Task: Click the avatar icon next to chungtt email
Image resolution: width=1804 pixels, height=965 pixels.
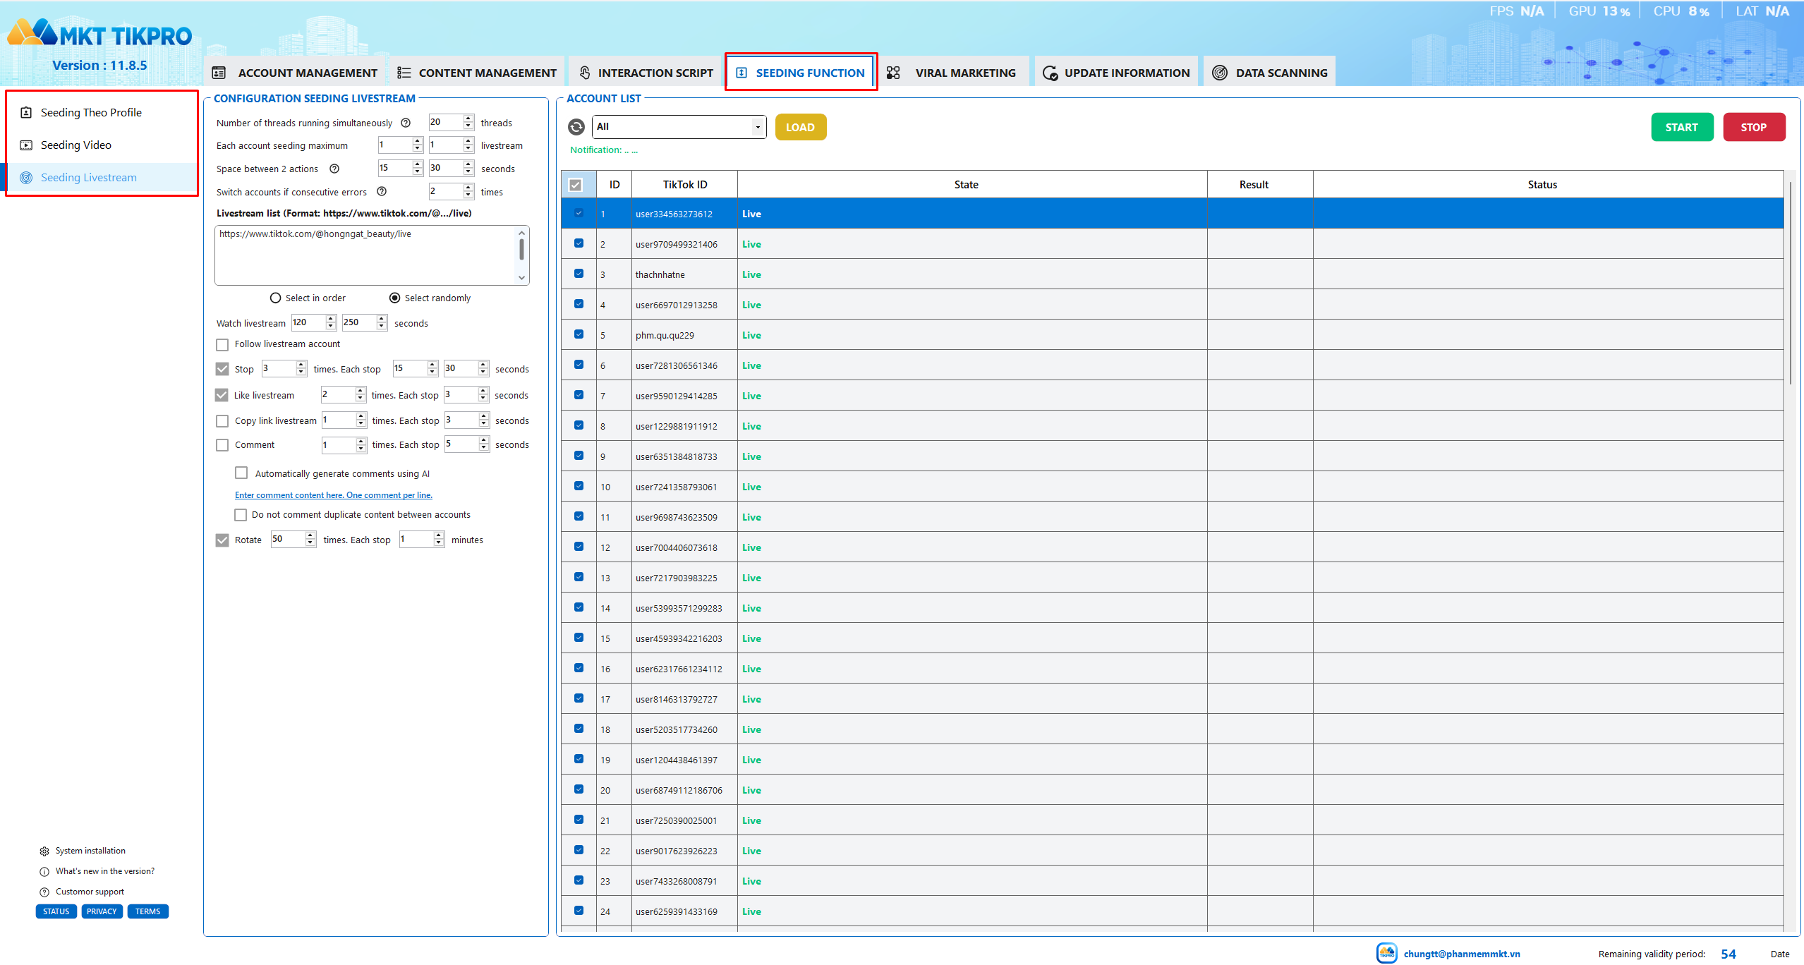Action: pyautogui.click(x=1387, y=953)
